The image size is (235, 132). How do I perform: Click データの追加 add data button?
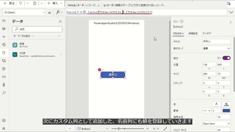click(23, 36)
